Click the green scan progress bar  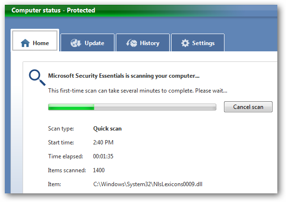tap(132, 107)
